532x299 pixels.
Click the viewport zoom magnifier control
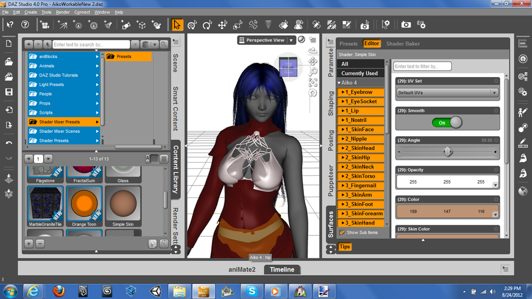tap(313, 72)
